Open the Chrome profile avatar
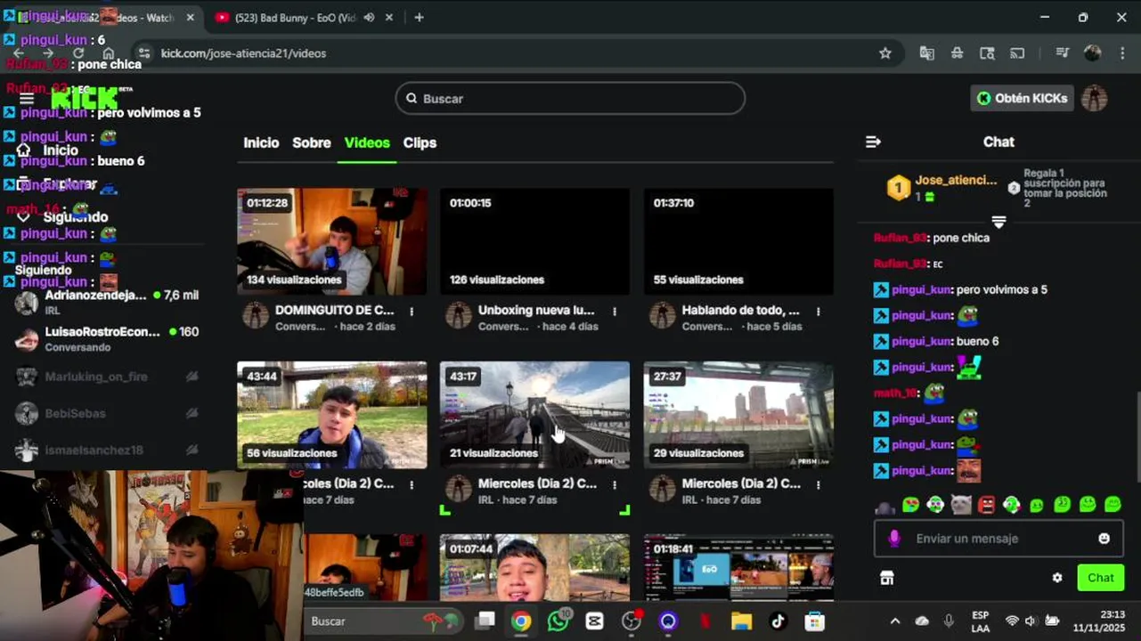1141x641 pixels. click(1093, 53)
